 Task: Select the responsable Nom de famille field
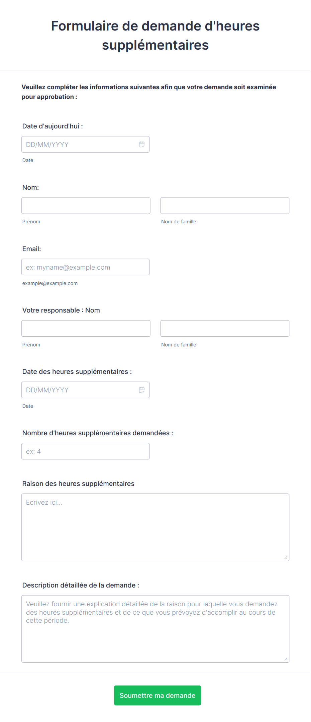tap(225, 328)
